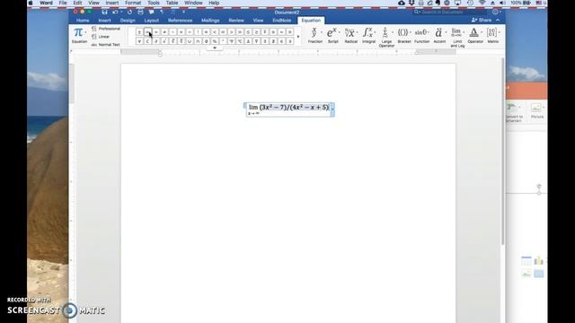Open the Word application menu
Screen dimensions: 575x323
coord(46,3)
